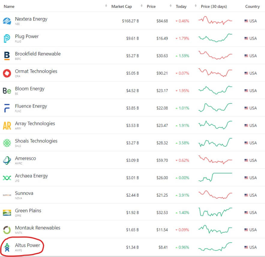Click the Green Plains 30-day price chart
Screen dimensions: 265x257
[215, 212]
